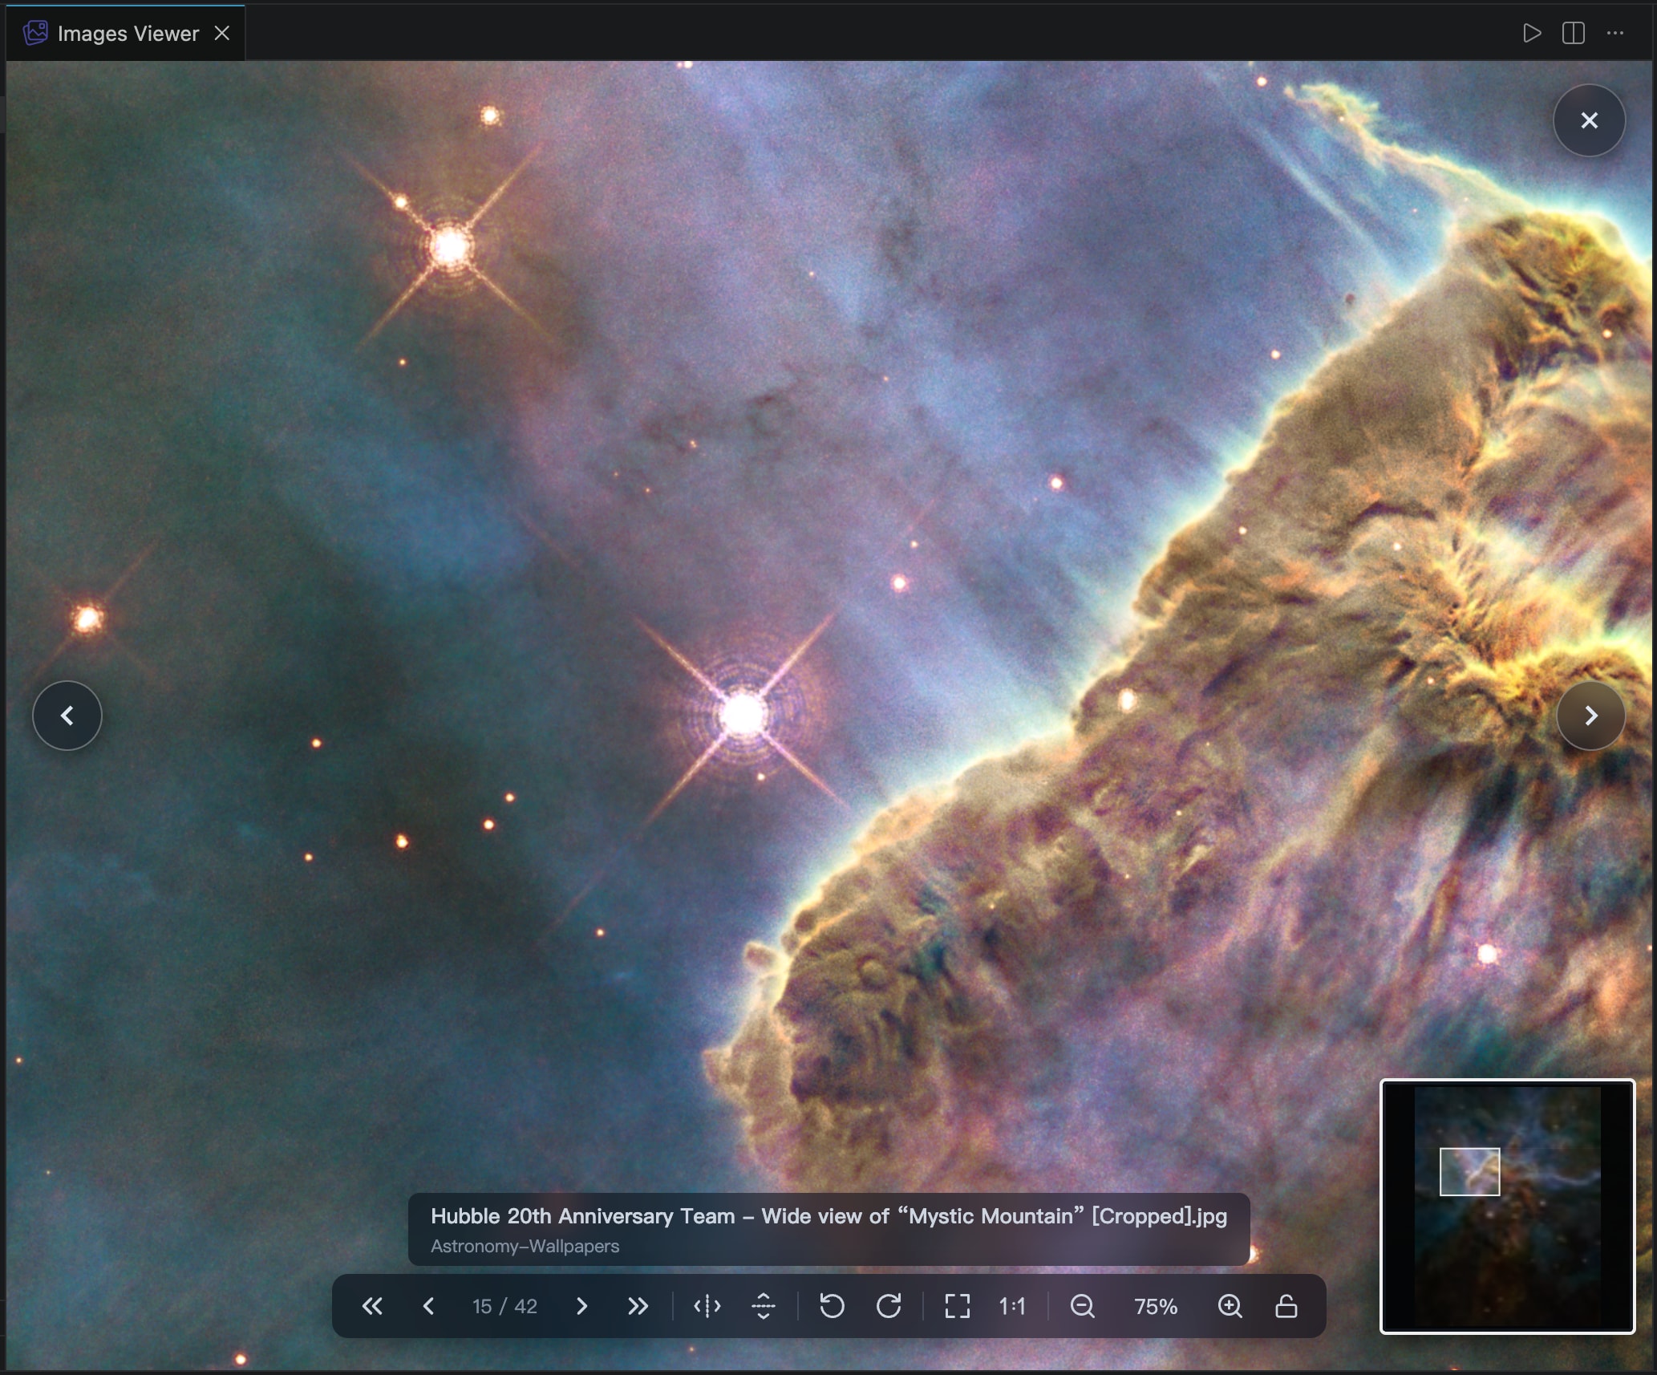Toggle the zoom lock icon
1657x1375 pixels.
click(1286, 1307)
